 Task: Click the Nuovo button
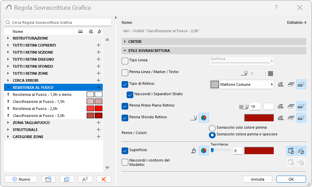21,179
